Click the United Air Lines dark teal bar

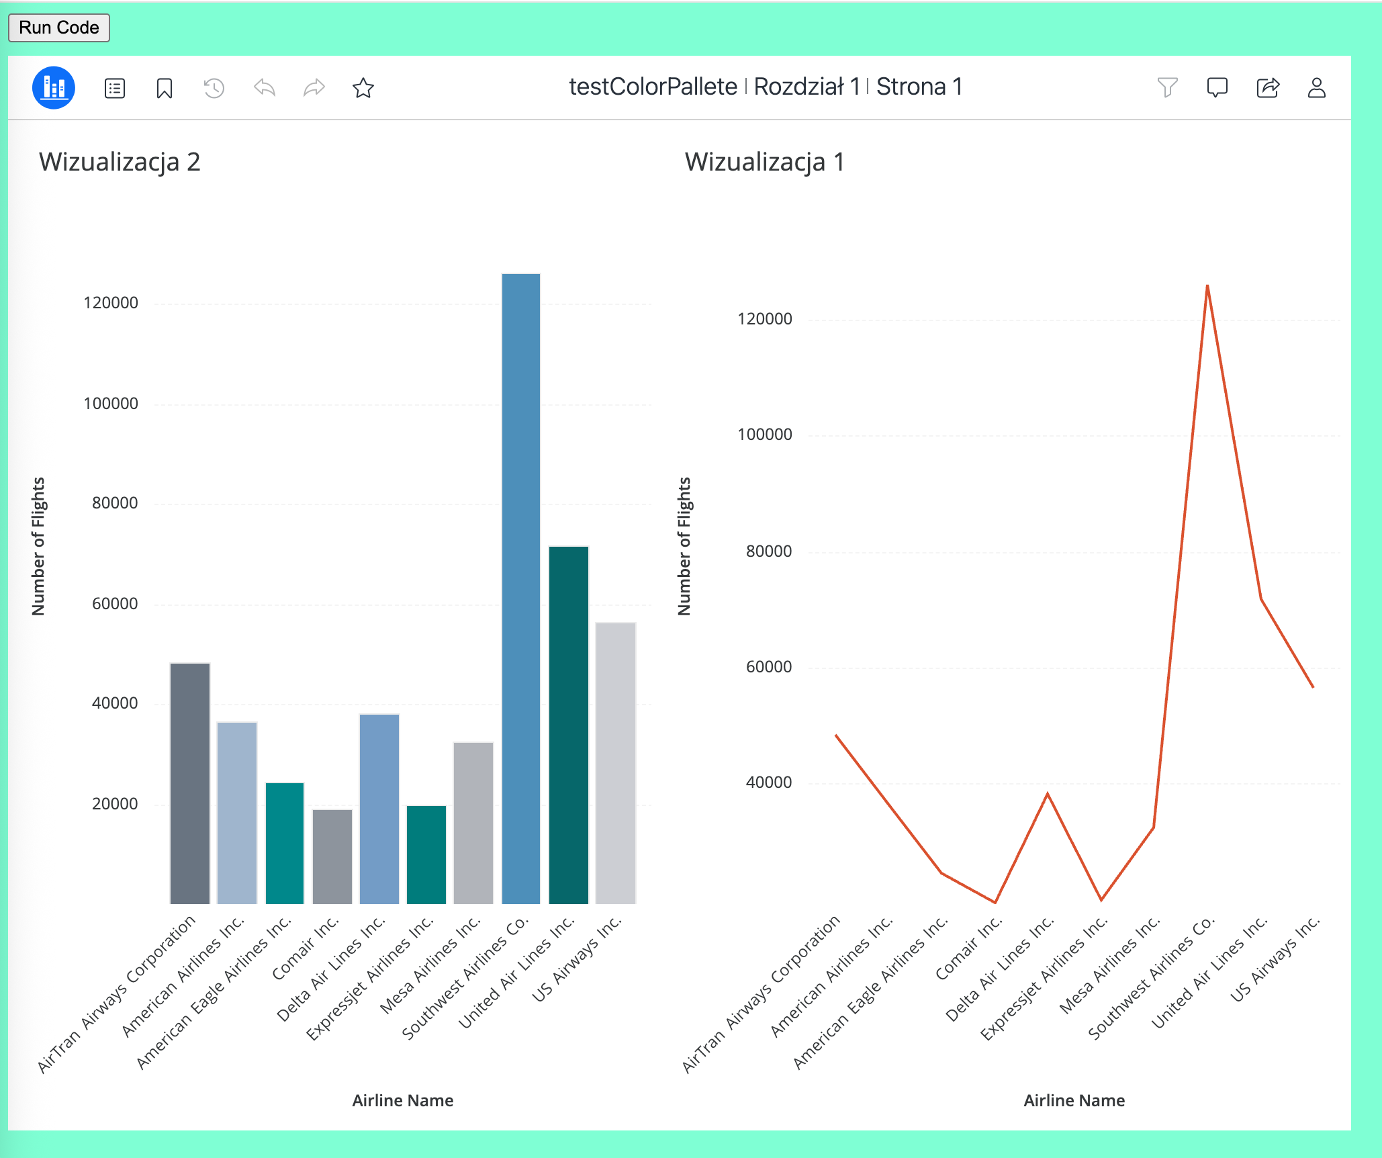click(x=569, y=725)
